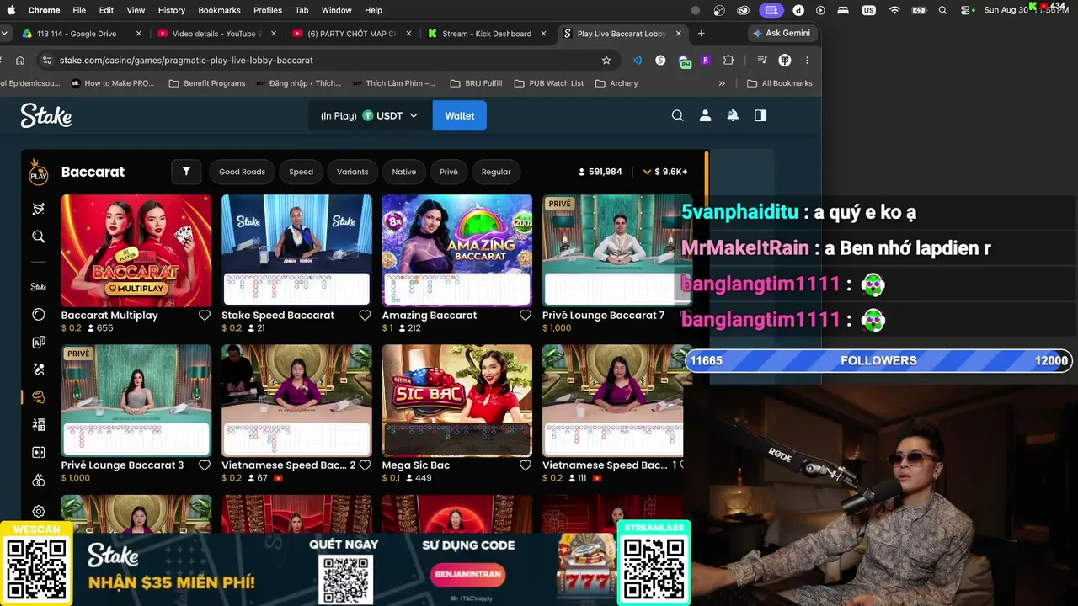Open the PUB Watch List bookmark folder
The width and height of the screenshot is (1078, 606).
[548, 83]
